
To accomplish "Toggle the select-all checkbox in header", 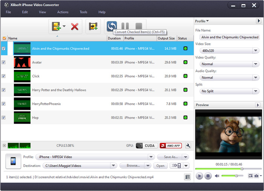I will [x=4, y=38].
